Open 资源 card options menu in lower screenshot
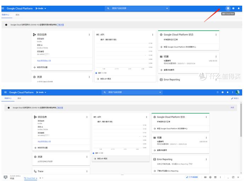 click(87, 157)
